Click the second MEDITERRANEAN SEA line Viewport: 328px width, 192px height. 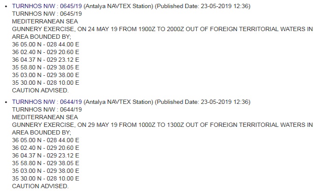pyautogui.click(x=45, y=117)
